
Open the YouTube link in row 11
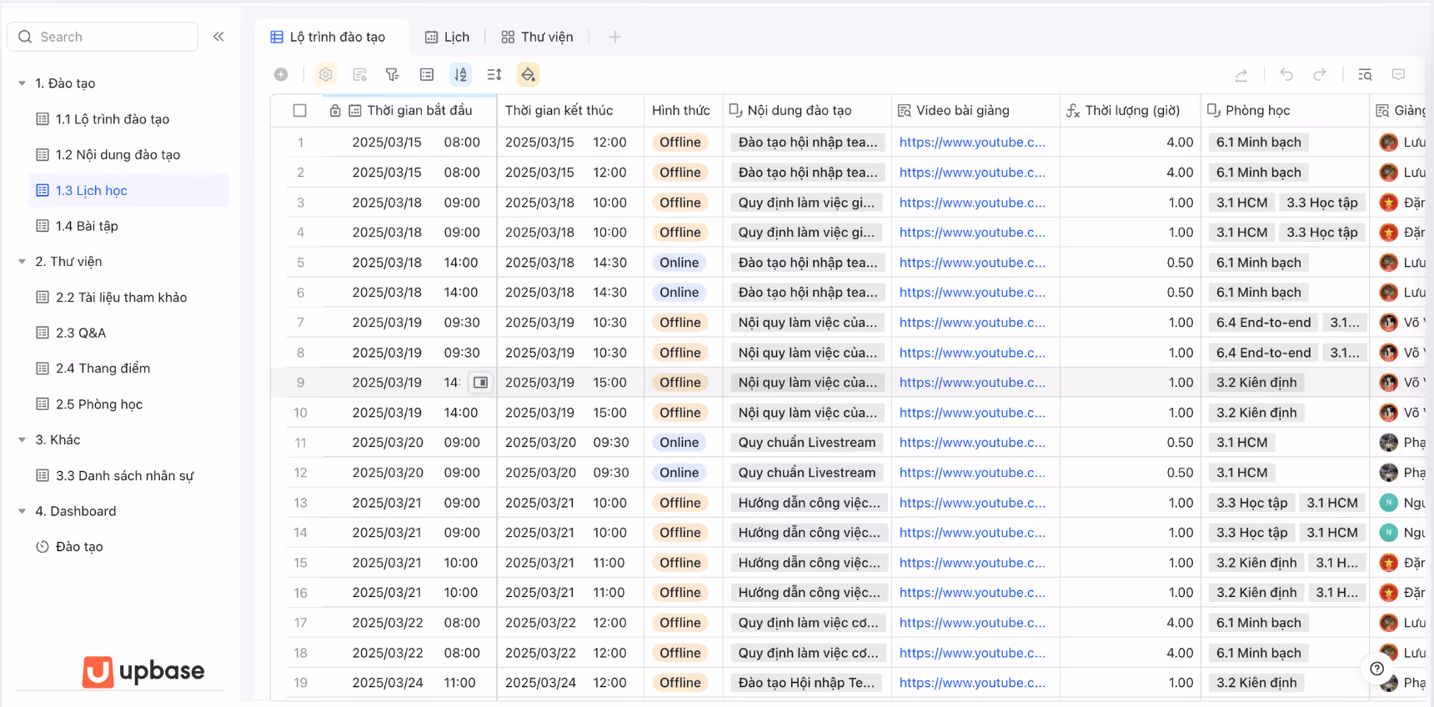coord(972,443)
